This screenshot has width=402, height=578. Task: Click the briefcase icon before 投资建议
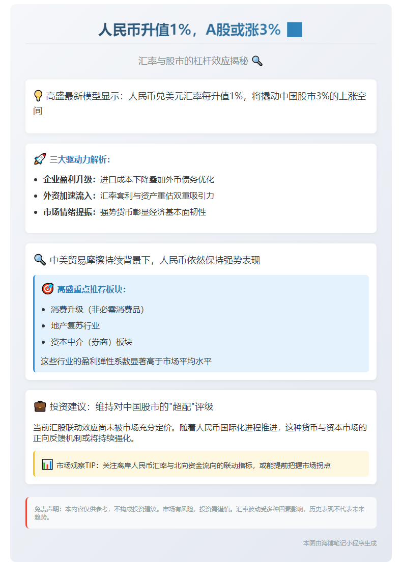(x=40, y=406)
